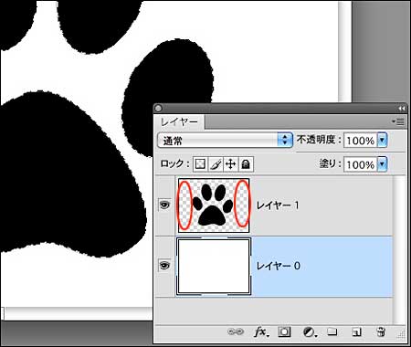The image size is (411, 347).
Task: Open the layer style fx menu
Action: [261, 331]
